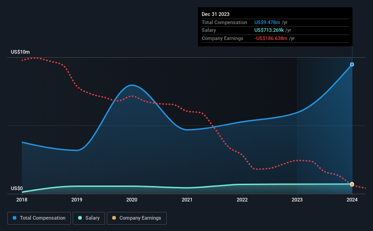Toggle the Total Compensation legend button
Screen dimensions: 373x231
point(39,218)
